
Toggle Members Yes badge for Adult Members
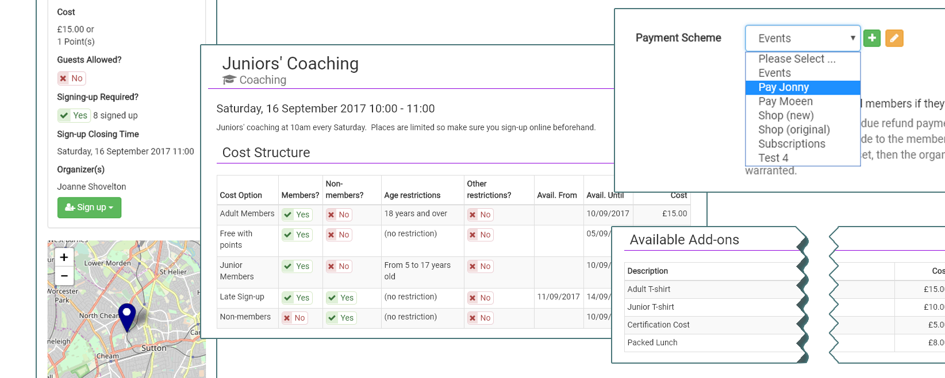(297, 215)
